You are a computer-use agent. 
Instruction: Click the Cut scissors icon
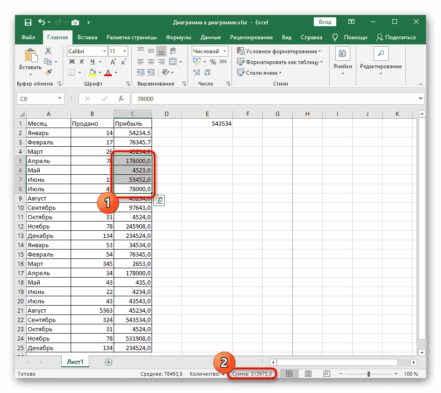point(48,51)
